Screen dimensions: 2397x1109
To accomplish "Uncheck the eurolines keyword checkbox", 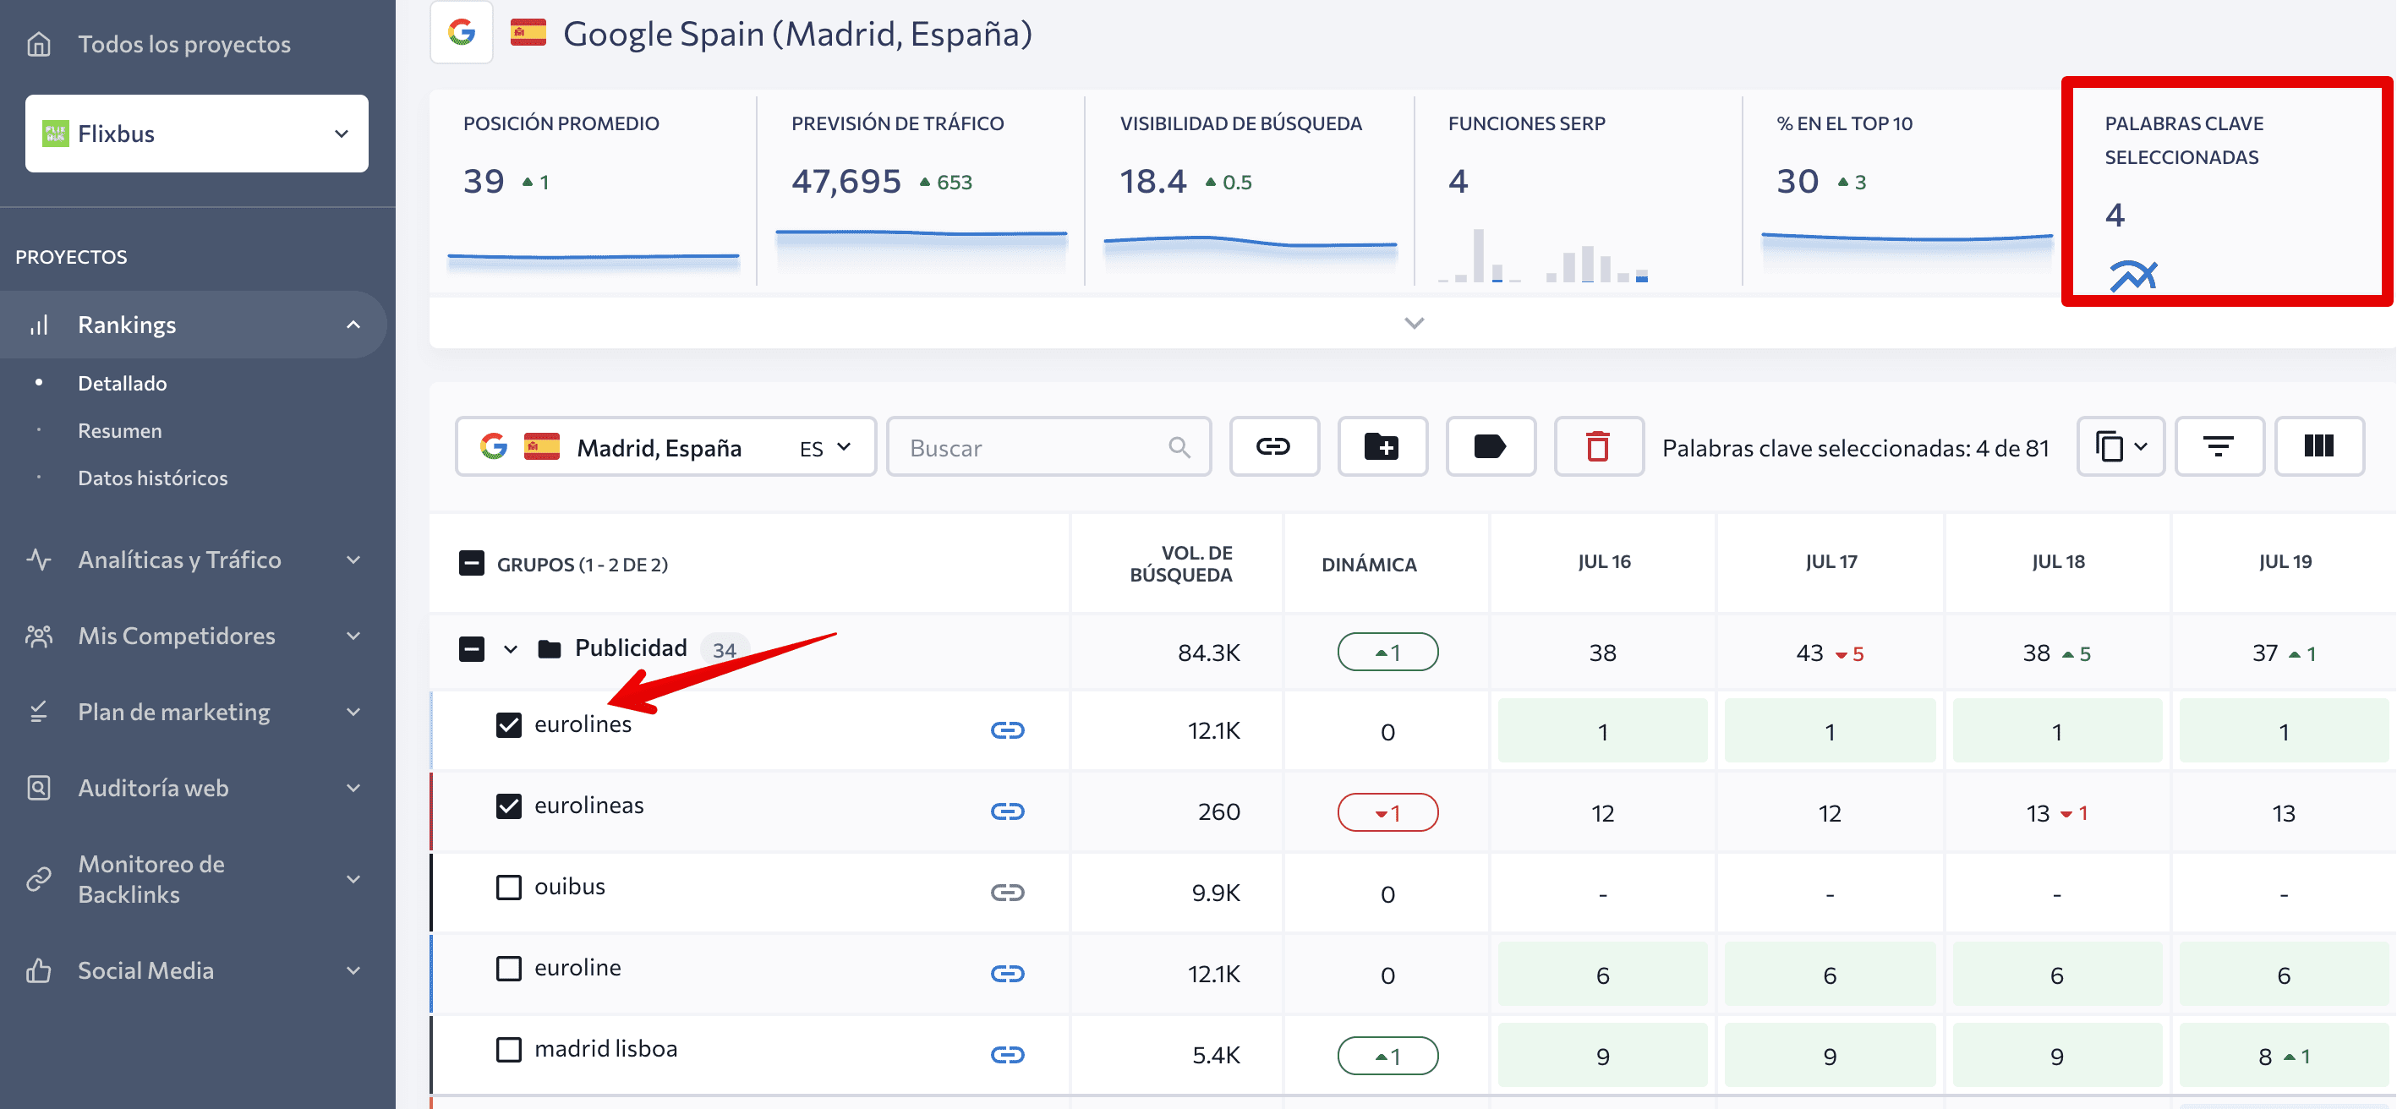I will (508, 724).
